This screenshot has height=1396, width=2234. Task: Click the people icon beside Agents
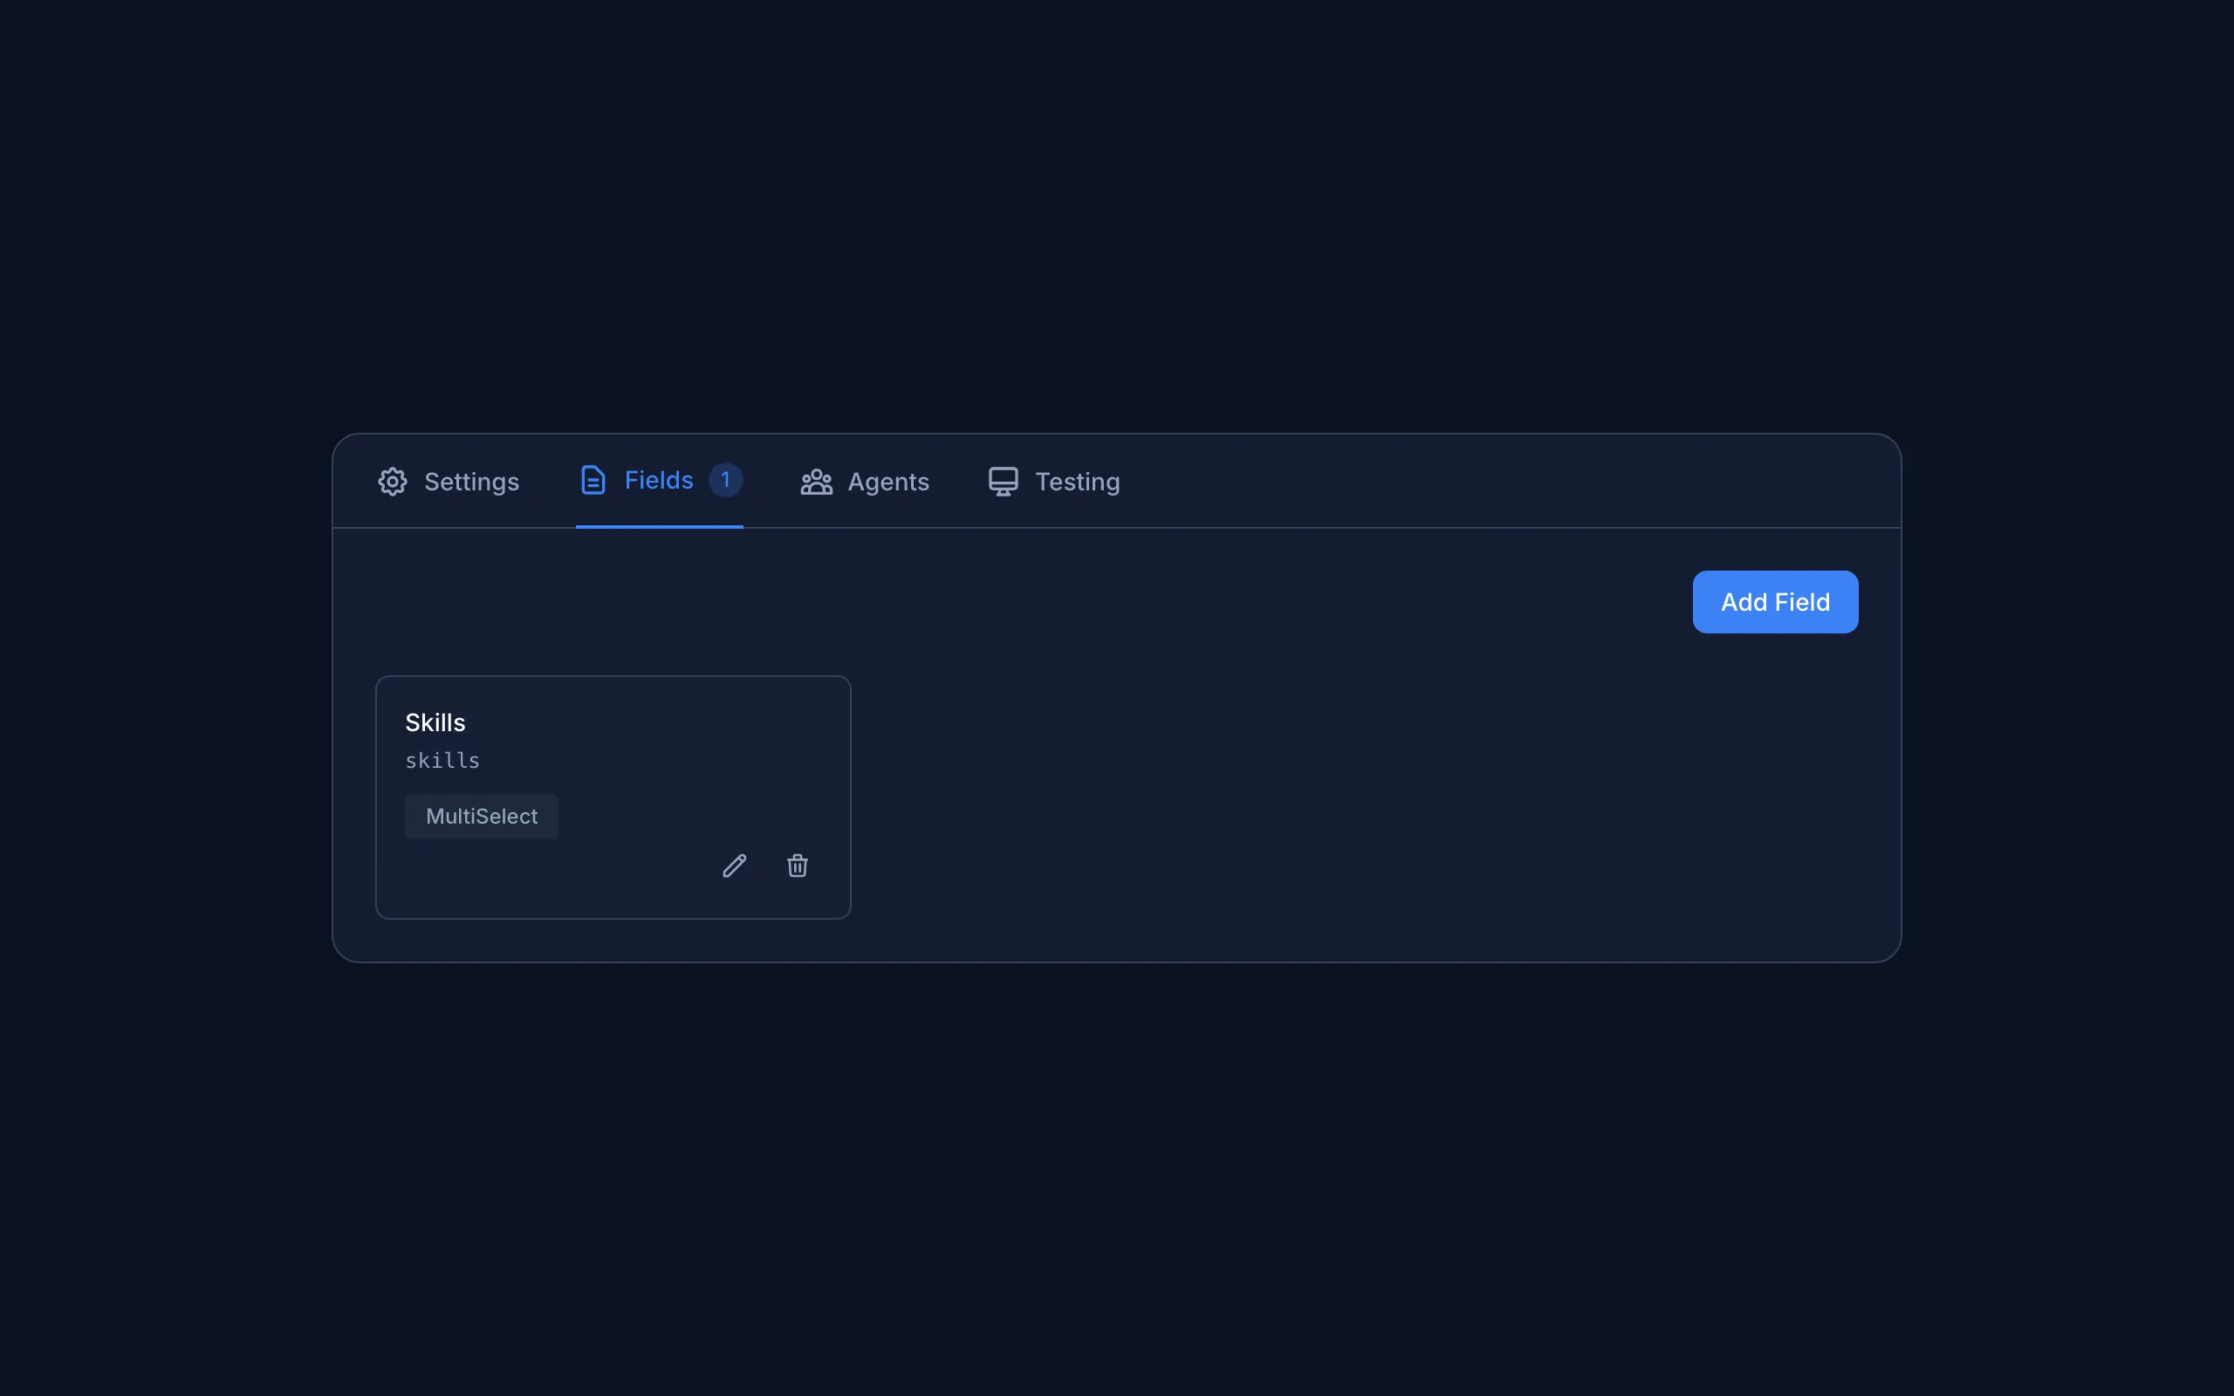point(816,482)
